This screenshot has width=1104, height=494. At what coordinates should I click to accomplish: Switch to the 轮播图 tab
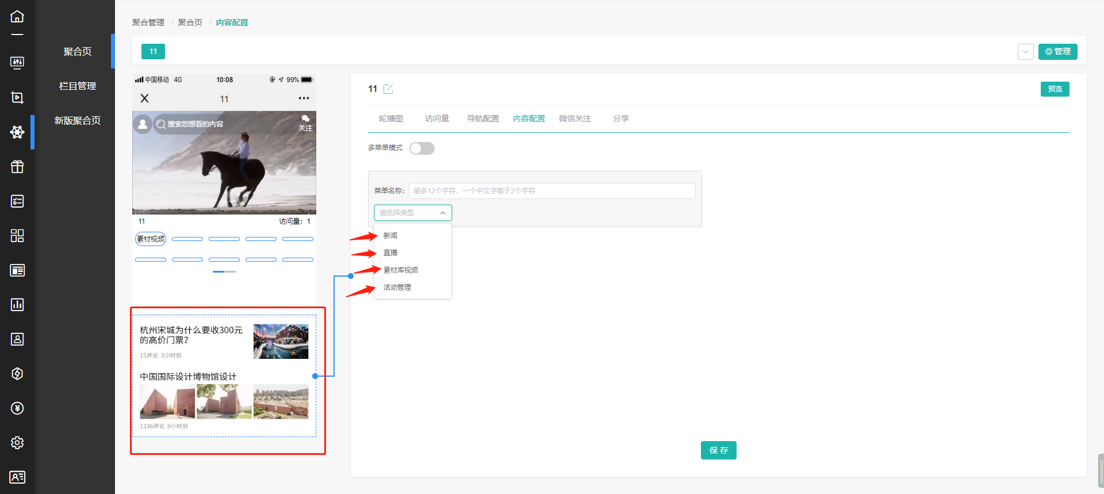(391, 118)
